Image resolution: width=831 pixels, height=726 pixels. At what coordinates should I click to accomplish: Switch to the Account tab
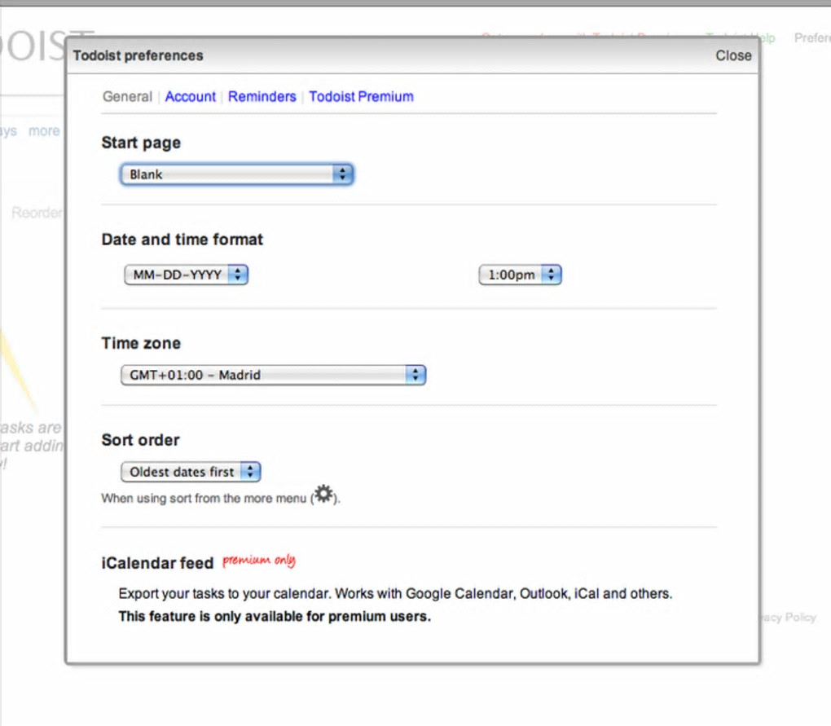coord(191,96)
